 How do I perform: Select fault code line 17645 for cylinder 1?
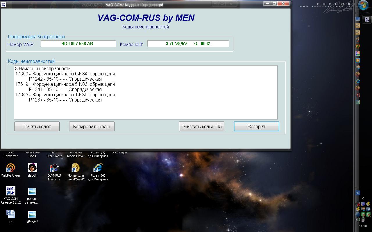(65, 95)
